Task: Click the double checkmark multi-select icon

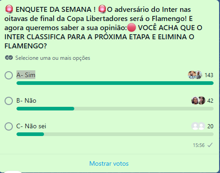Action: pos(9,58)
